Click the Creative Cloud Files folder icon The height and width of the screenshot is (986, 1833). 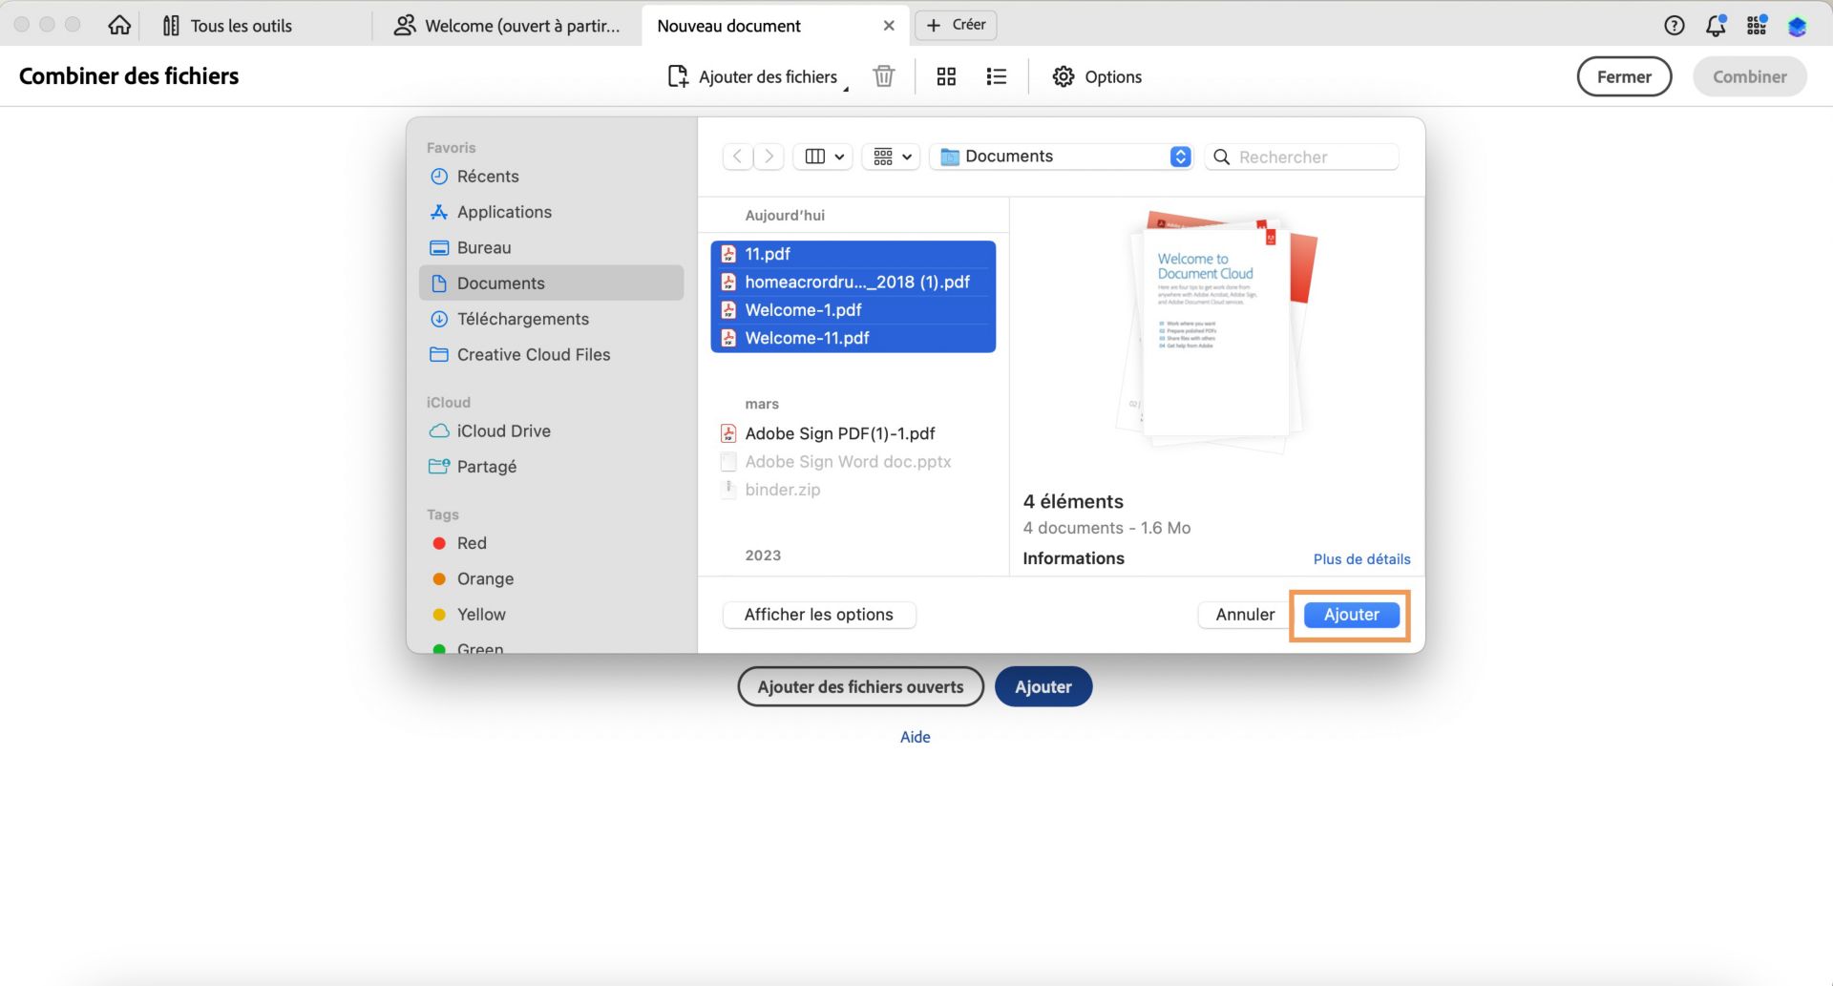pyautogui.click(x=439, y=355)
